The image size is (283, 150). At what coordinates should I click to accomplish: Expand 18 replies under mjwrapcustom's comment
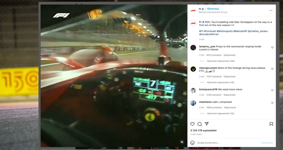pyautogui.click(x=221, y=82)
